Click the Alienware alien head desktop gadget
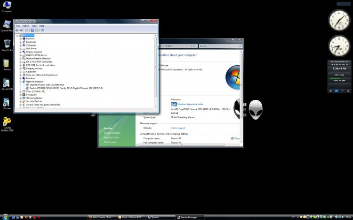353x220 pixels. coord(256,110)
